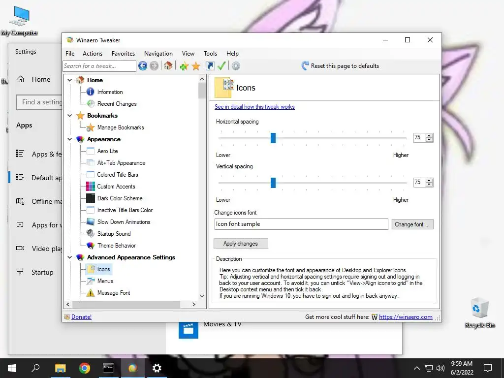
Task: Click the shortcut arrow toolbar icon
Action: click(210, 66)
